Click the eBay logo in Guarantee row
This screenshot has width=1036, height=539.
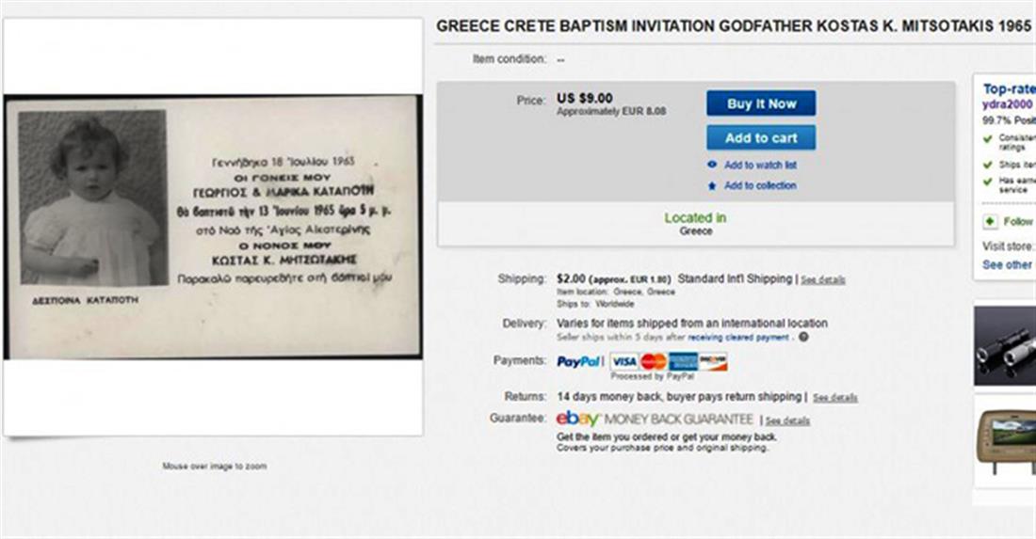(577, 420)
